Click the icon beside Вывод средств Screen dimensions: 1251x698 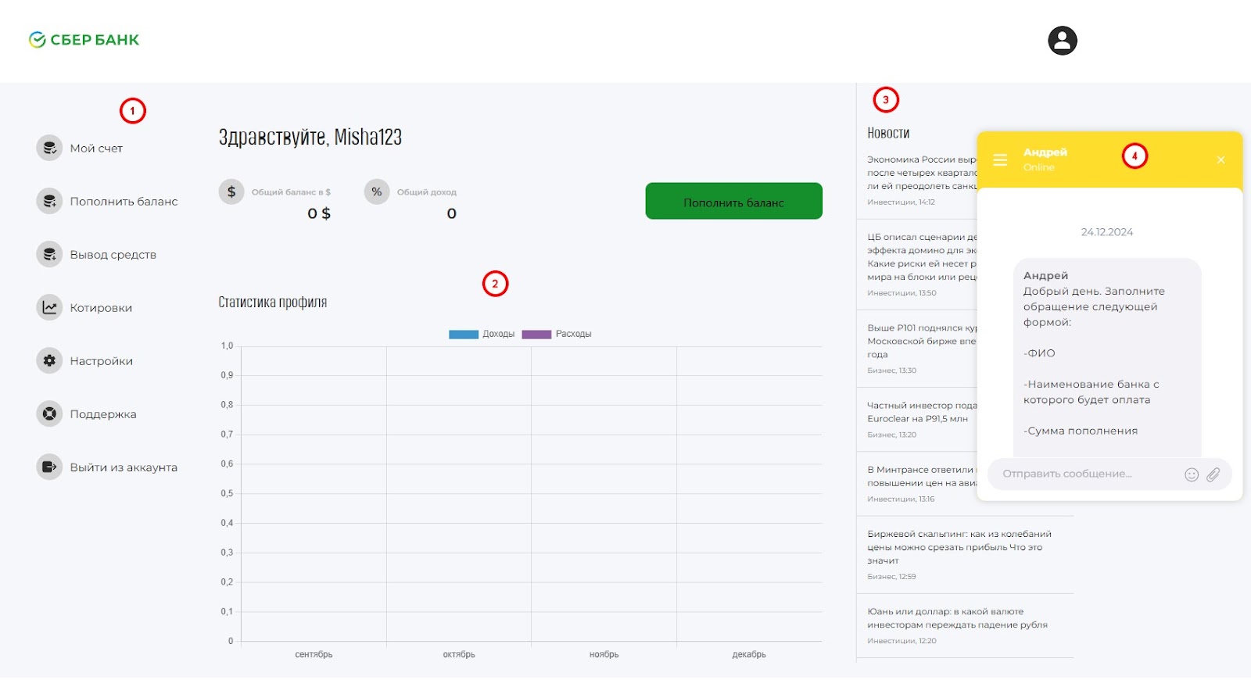(x=49, y=254)
